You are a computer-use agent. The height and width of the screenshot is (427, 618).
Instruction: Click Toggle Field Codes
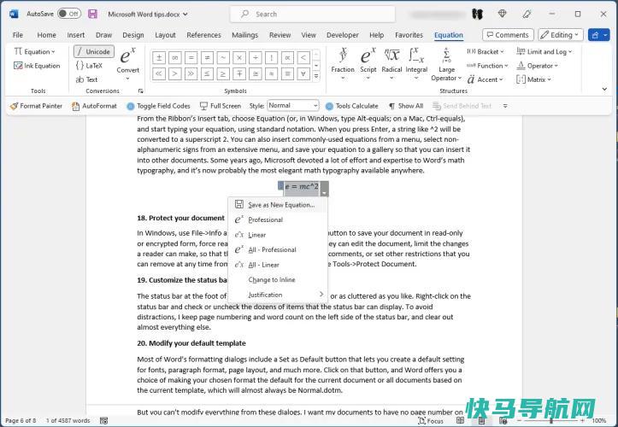(158, 106)
